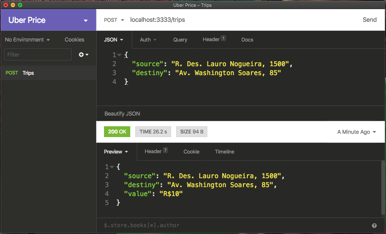The width and height of the screenshot is (386, 234).
Task: Click the 200 OK status badge
Action: (x=117, y=132)
